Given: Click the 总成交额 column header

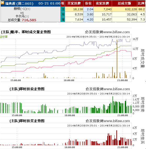Looking at the screenshot, I should 124,3.
